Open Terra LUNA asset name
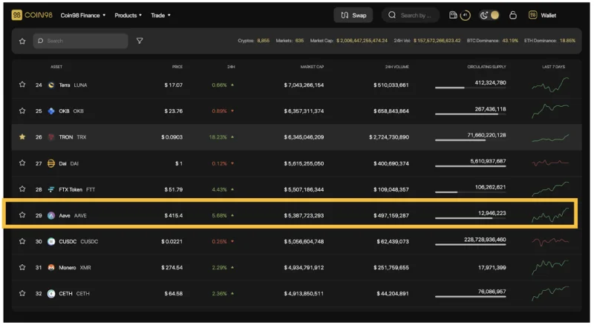The width and height of the screenshot is (594, 328). [x=73, y=85]
